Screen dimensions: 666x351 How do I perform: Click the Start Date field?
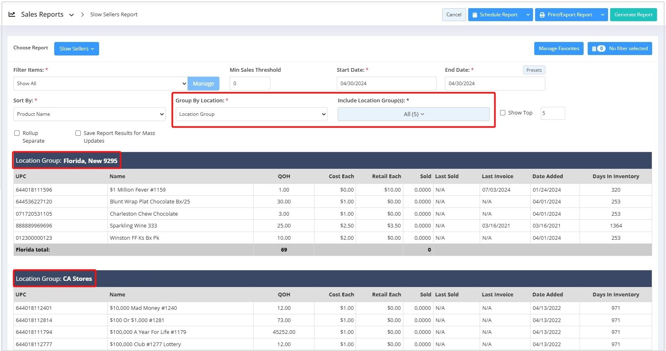(x=386, y=84)
